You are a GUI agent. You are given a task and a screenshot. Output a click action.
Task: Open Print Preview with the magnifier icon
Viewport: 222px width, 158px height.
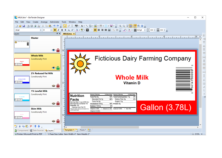click(x=38, y=26)
